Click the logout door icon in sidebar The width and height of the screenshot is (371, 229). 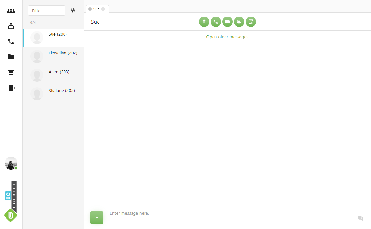pos(12,88)
